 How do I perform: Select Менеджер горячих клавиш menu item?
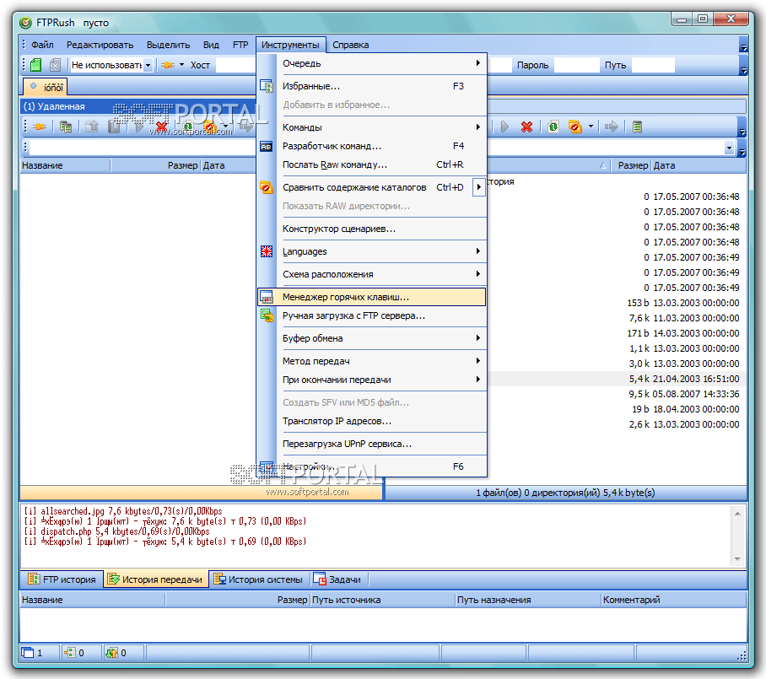[372, 297]
